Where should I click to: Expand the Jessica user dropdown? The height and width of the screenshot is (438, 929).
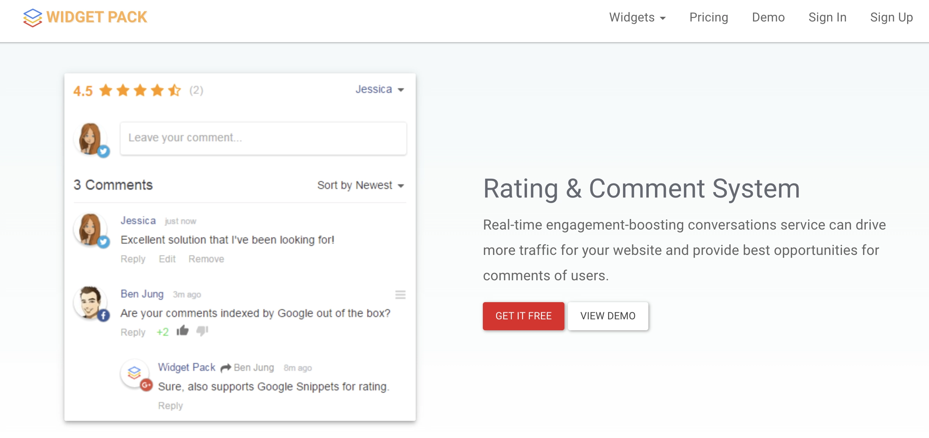click(379, 89)
